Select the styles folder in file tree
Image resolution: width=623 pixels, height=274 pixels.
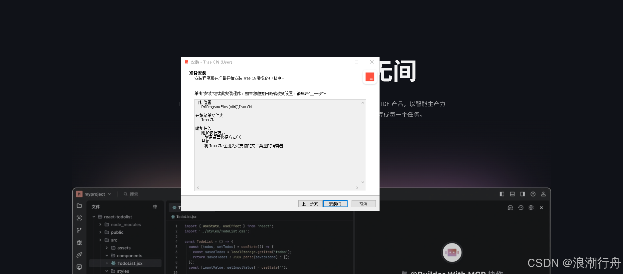[123, 271]
